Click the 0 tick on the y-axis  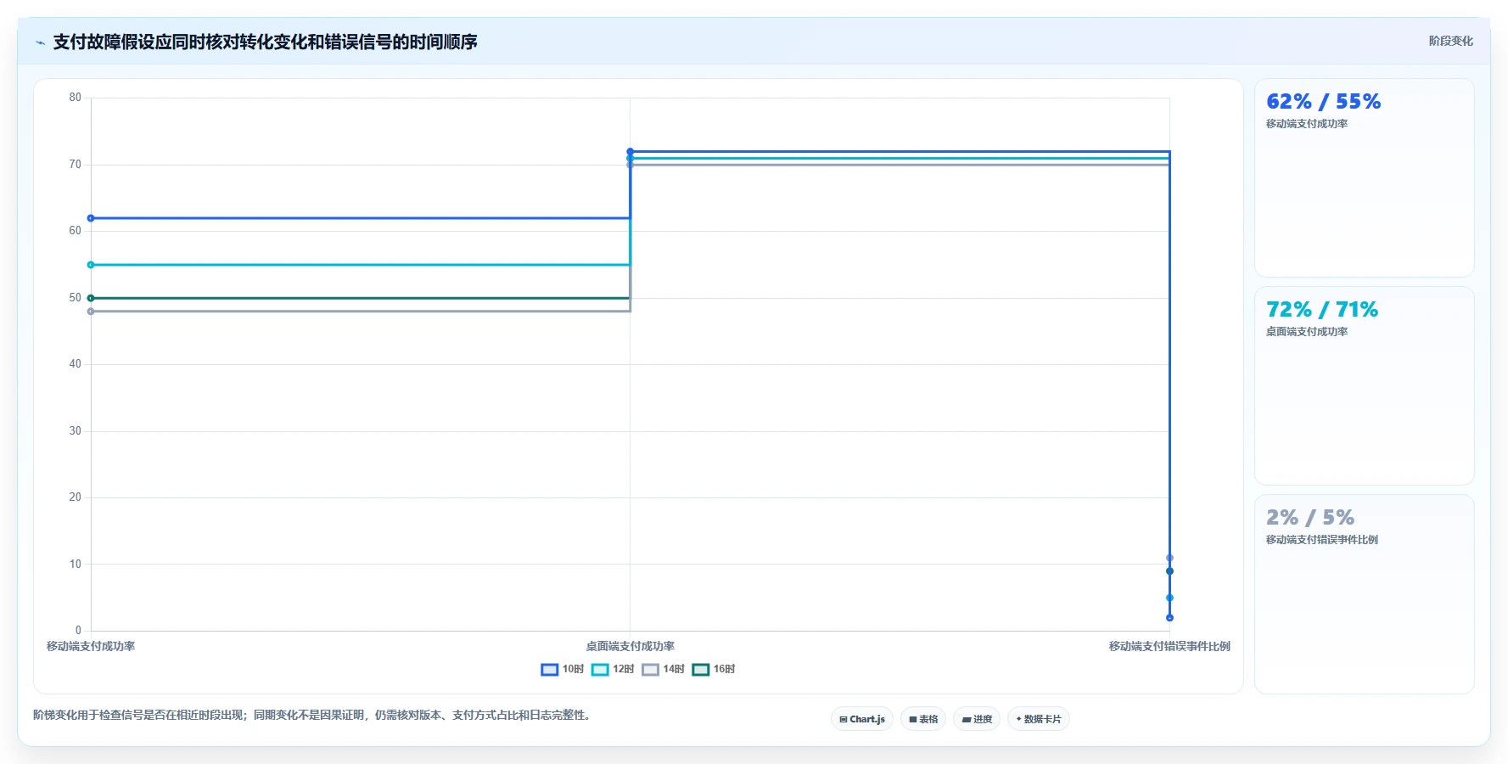[x=78, y=631]
